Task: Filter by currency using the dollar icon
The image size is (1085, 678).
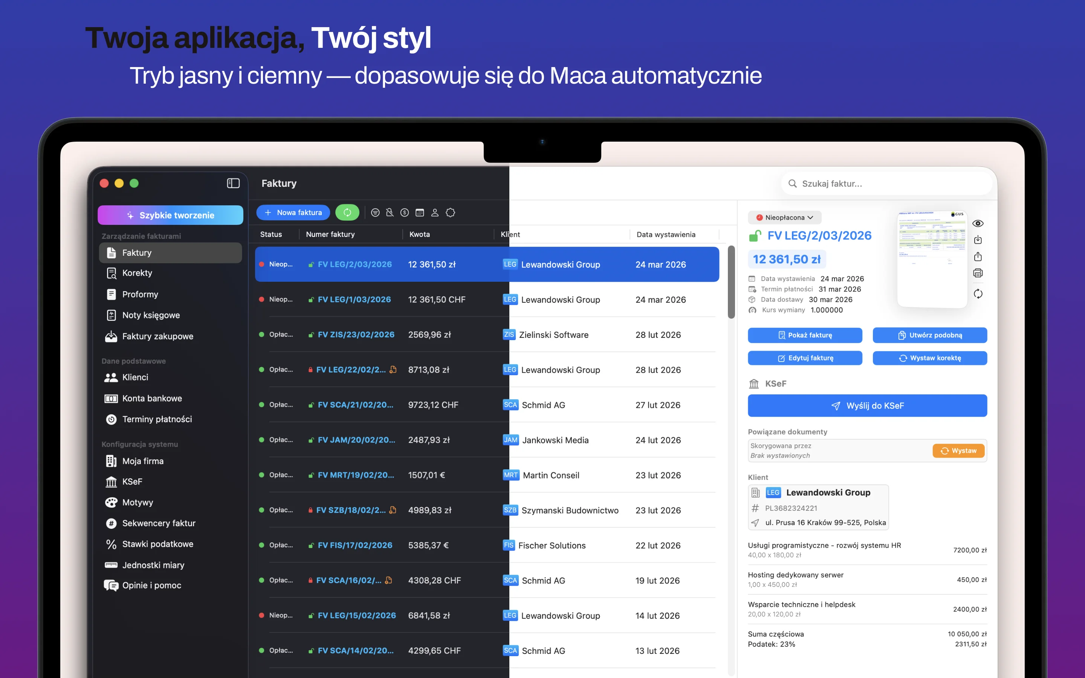Action: coord(404,212)
